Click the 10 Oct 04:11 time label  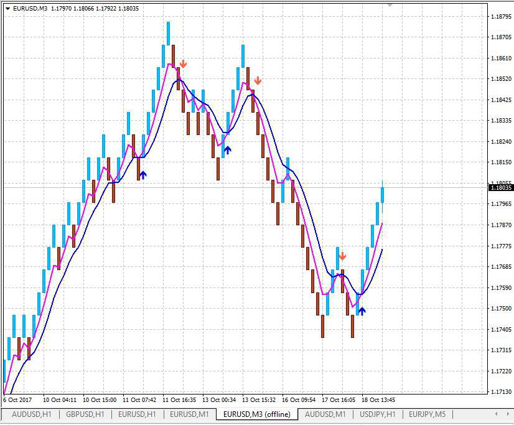click(60, 400)
